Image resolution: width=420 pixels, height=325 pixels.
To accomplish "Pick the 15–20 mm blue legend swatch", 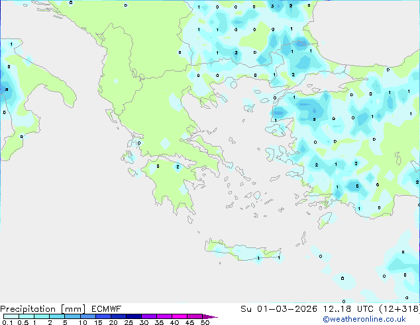I will [103, 316].
